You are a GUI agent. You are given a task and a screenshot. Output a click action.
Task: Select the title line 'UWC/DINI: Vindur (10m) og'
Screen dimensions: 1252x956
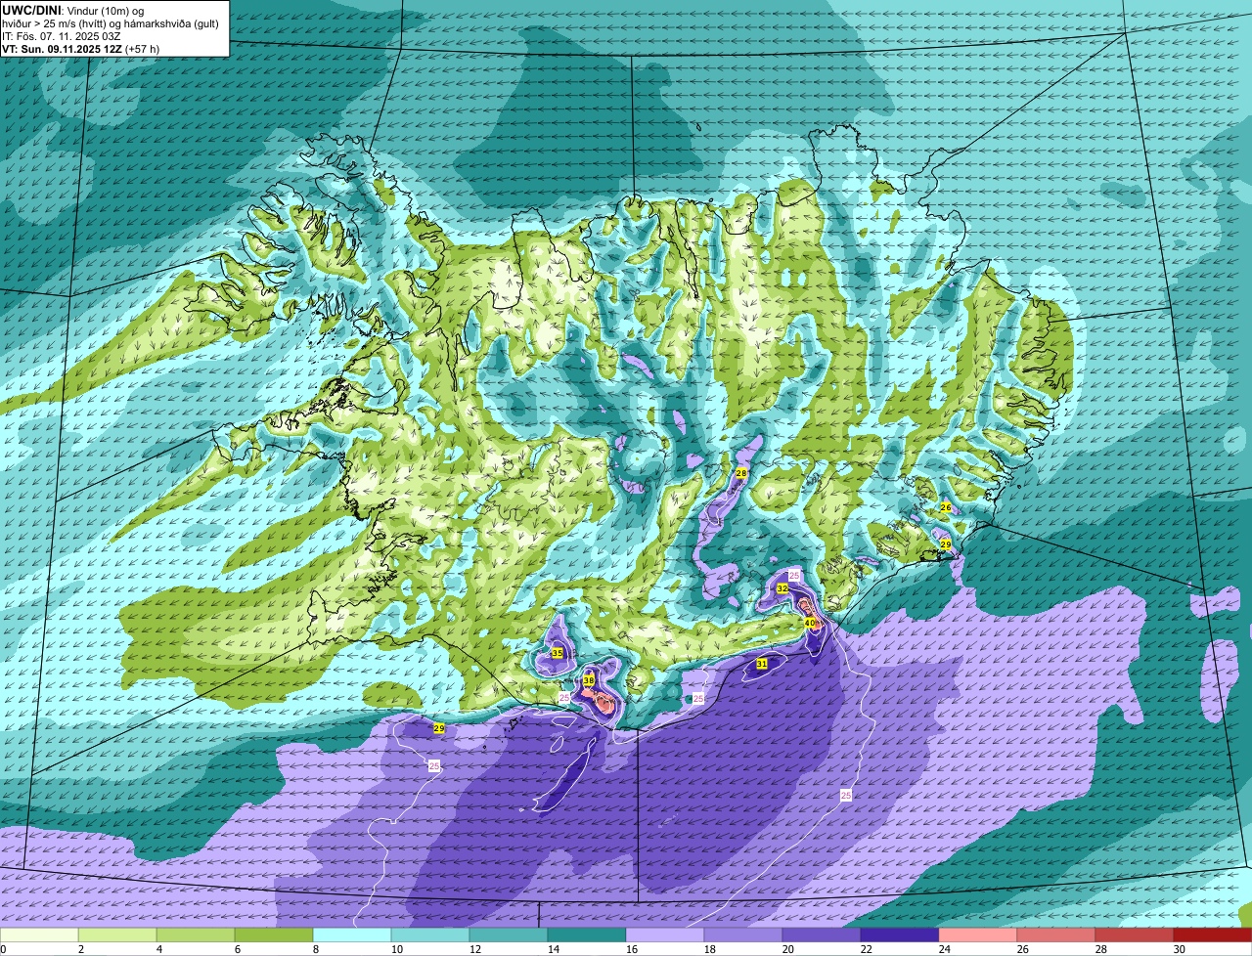pos(73,10)
